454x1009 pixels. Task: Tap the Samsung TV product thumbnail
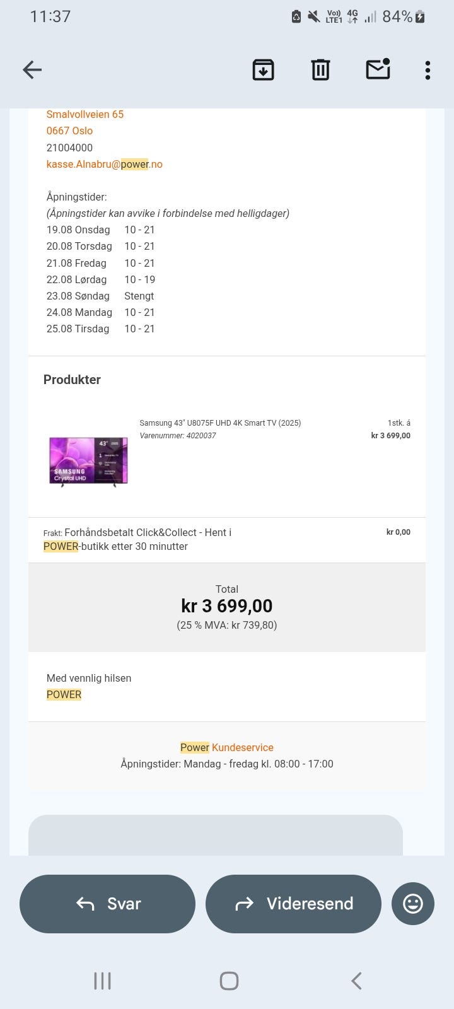[x=88, y=462]
